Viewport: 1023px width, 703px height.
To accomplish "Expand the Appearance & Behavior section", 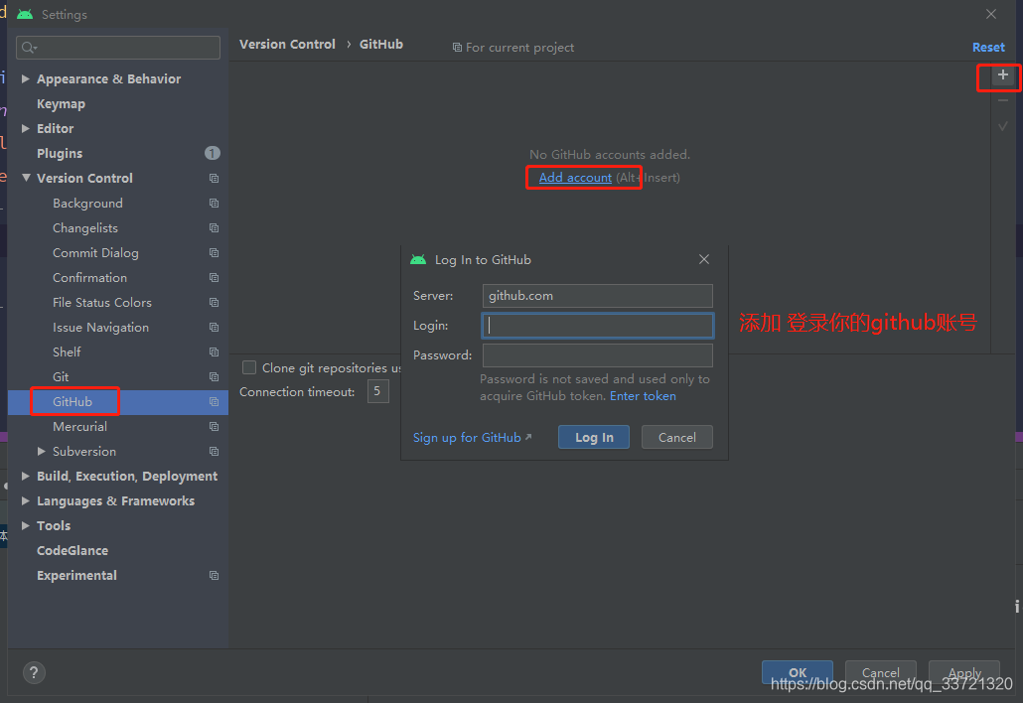I will pos(26,78).
